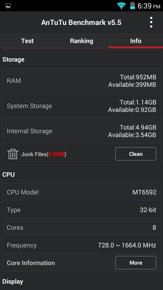Tap the 5.0MB junk files size label
This screenshot has width=163, height=290.
[x=56, y=154]
